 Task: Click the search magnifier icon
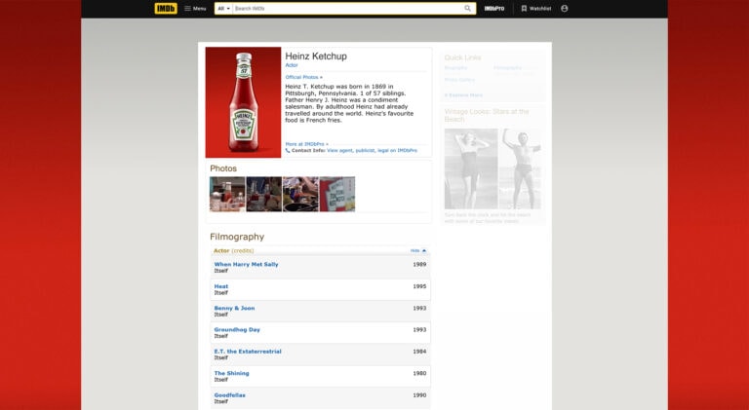pos(468,8)
